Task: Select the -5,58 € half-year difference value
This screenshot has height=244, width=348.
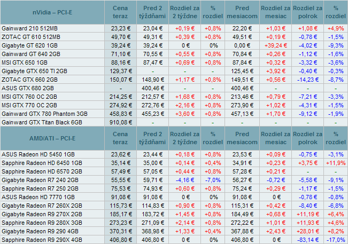Action: (x=308, y=180)
